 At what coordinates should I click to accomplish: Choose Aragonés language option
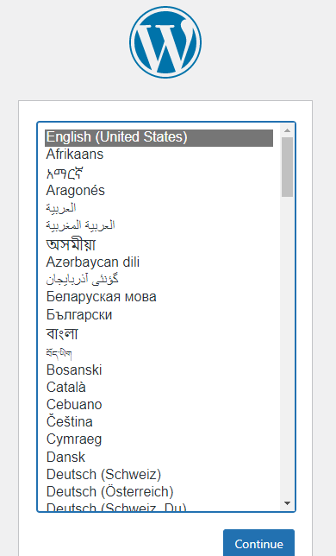[x=159, y=191]
